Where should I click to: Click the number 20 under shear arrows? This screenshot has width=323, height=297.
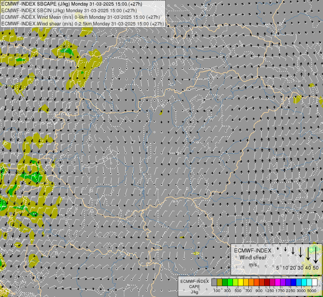click(293, 268)
